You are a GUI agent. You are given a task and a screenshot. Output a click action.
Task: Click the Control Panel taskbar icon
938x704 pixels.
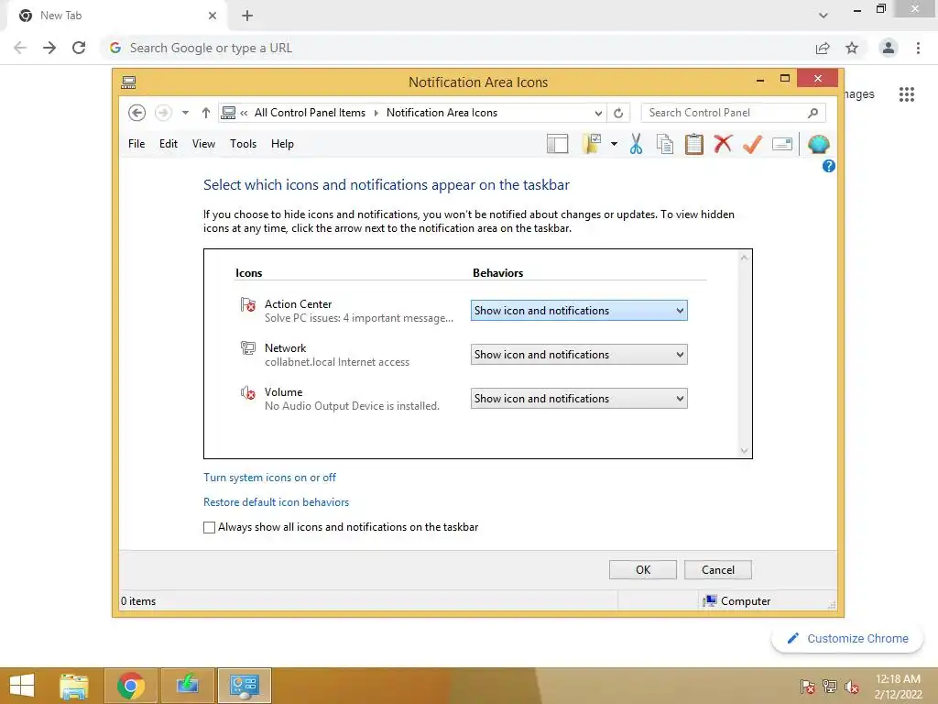pos(244,686)
